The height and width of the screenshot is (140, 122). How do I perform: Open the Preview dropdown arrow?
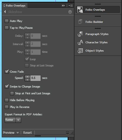click(18, 133)
